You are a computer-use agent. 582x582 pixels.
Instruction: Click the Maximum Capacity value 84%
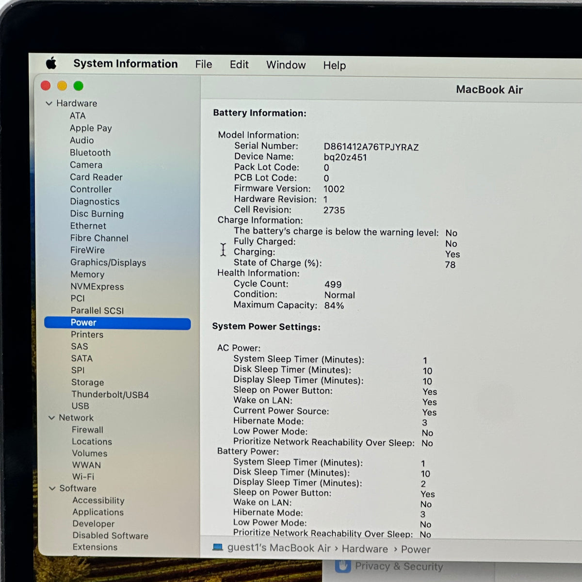click(x=334, y=306)
